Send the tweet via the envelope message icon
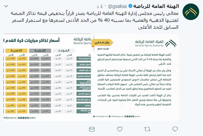Image resolution: width=203 pixels, height=136 pixels. click(92, 129)
